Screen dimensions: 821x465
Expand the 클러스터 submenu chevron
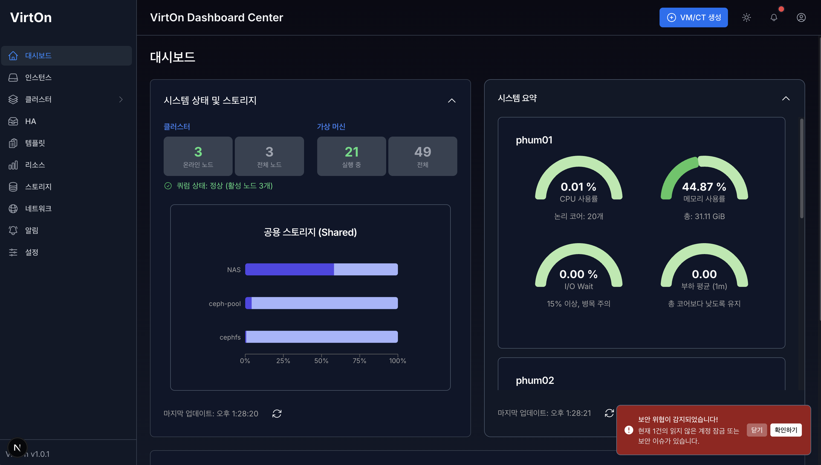coord(121,100)
